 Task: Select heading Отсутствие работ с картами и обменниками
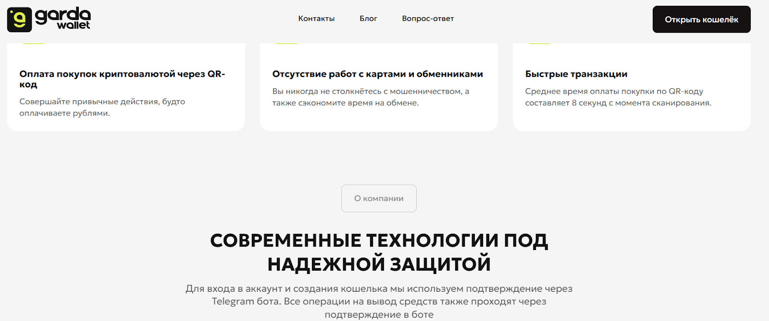pyautogui.click(x=378, y=74)
